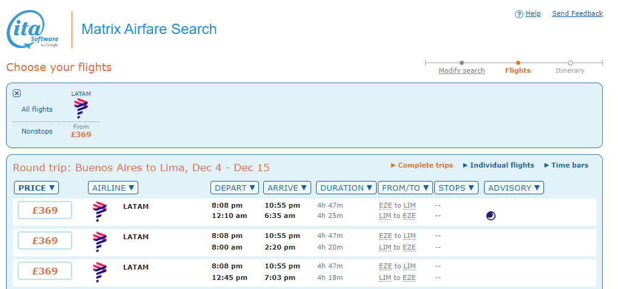Image resolution: width=618 pixels, height=289 pixels.
Task: Click the Flights progress dot
Action: [518, 63]
